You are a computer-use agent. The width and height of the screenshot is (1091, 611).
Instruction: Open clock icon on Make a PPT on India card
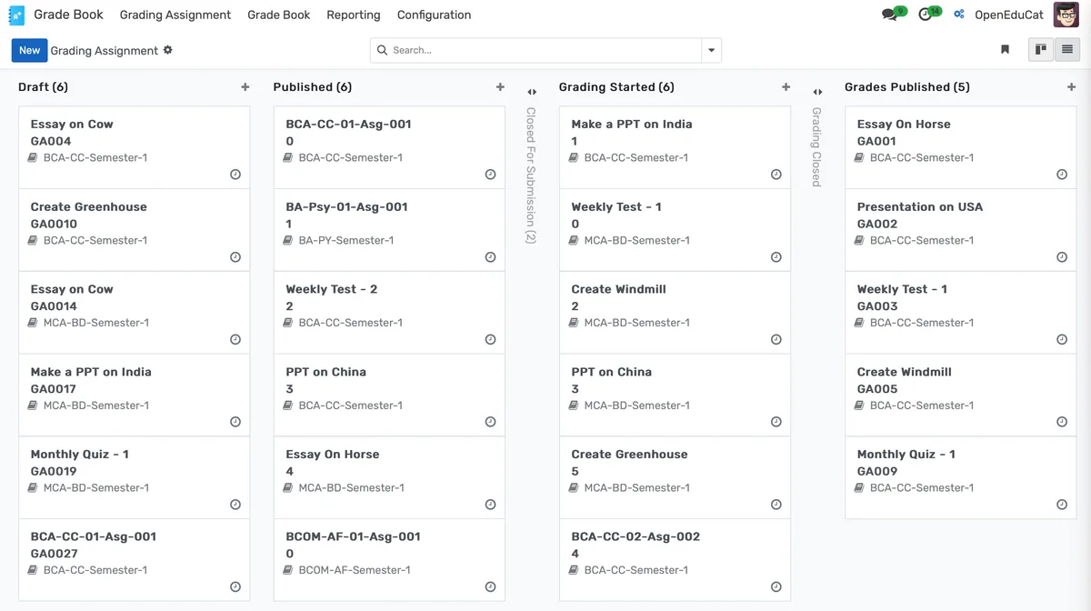(x=776, y=174)
